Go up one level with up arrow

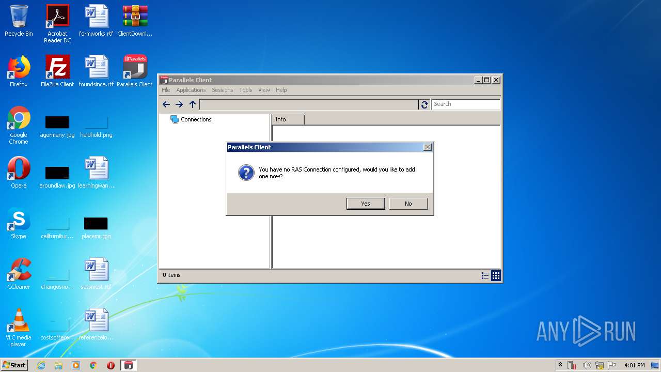coord(193,104)
